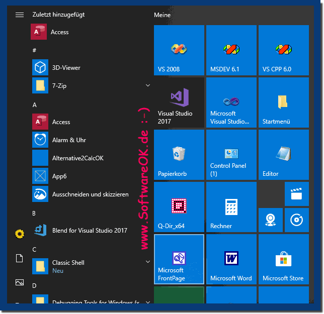Click the Meine tile group title
The image size is (324, 314).
point(162,15)
